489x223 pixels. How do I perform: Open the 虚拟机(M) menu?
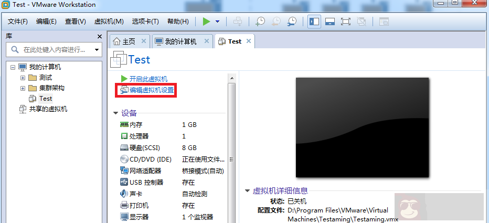(x=109, y=22)
